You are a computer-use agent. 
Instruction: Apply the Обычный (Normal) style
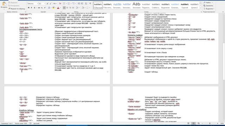click(98, 6)
